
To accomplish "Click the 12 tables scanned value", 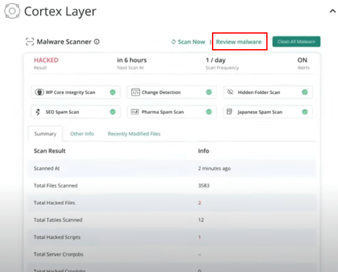I will [201, 220].
